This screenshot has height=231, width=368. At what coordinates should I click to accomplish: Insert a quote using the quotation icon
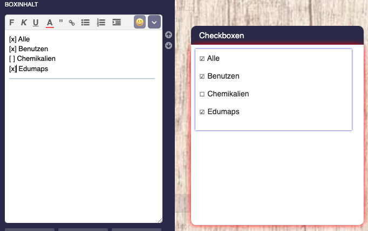click(61, 22)
